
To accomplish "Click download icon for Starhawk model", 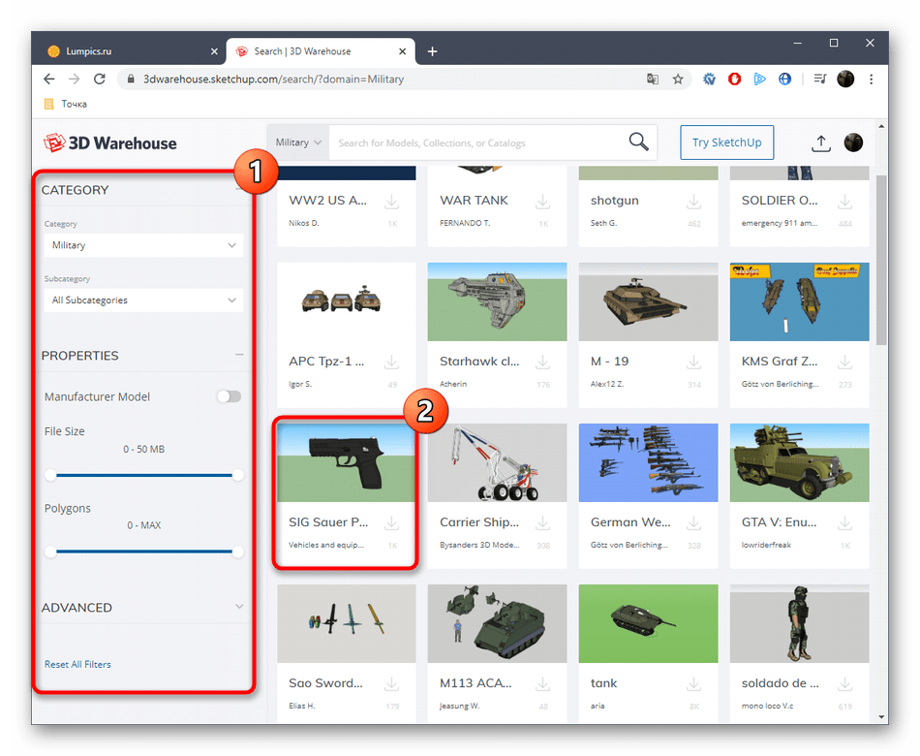I will [x=543, y=362].
